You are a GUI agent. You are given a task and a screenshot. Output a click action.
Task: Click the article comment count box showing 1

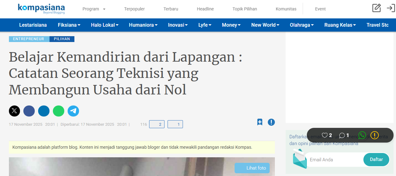[x=175, y=124]
